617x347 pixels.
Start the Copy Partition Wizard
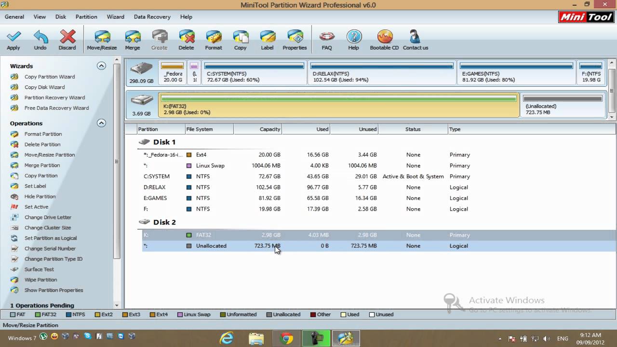click(x=50, y=77)
